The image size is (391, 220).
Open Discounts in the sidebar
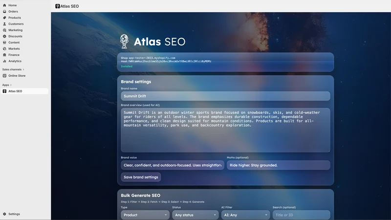(x=15, y=36)
